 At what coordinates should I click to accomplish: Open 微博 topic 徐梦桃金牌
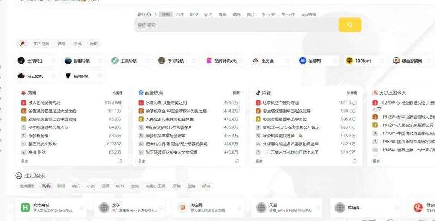pos(39,136)
